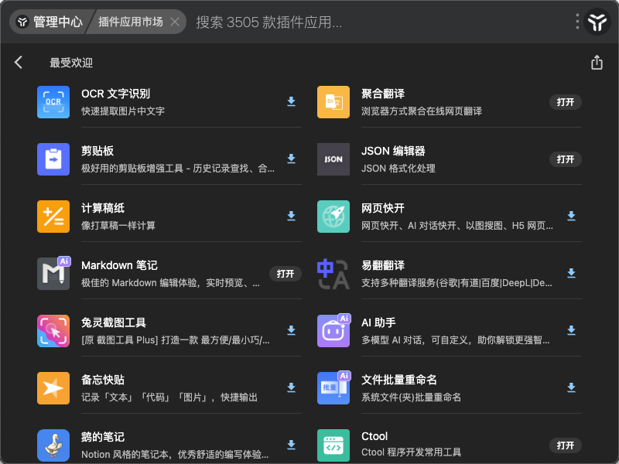
Task: Click the Ctool plugin icon
Action: (333, 445)
